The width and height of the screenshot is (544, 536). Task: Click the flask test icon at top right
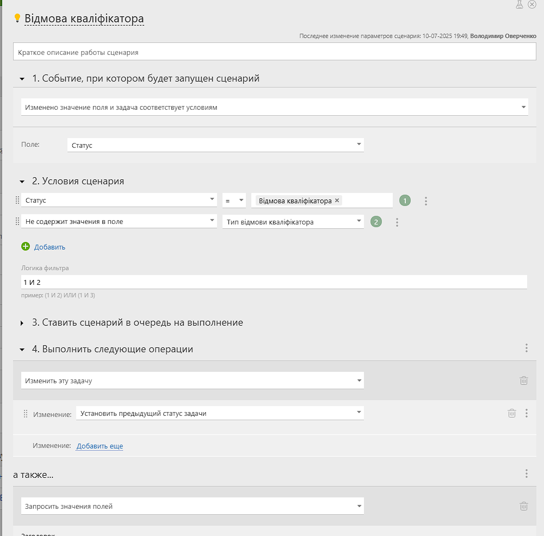[520, 4]
